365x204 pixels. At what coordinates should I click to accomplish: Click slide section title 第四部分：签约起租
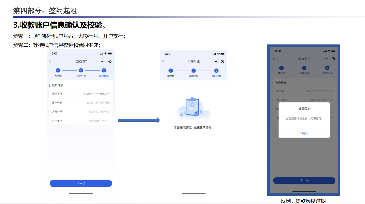(x=45, y=11)
